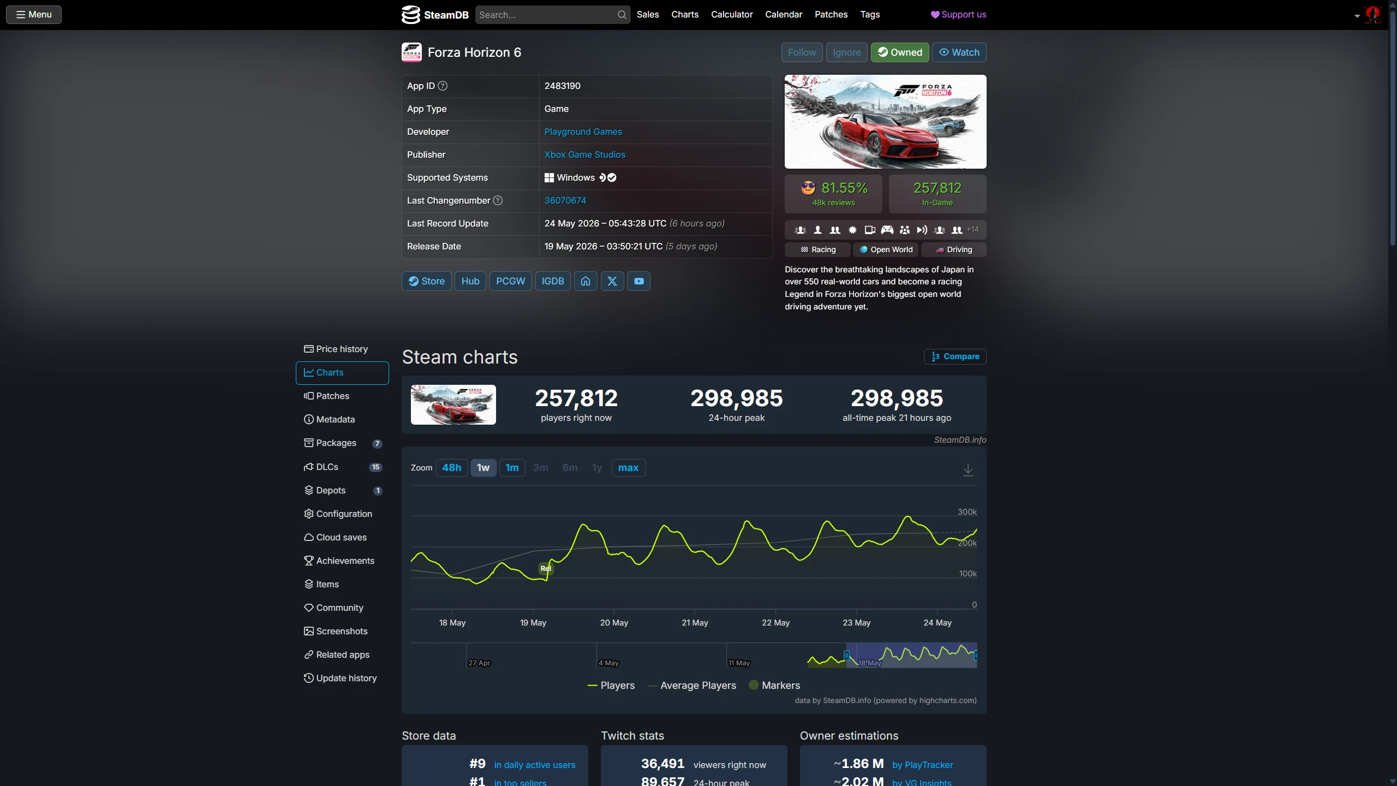This screenshot has width=1397, height=786.
Task: Open the X (Twitter) link icon
Action: [x=612, y=281]
